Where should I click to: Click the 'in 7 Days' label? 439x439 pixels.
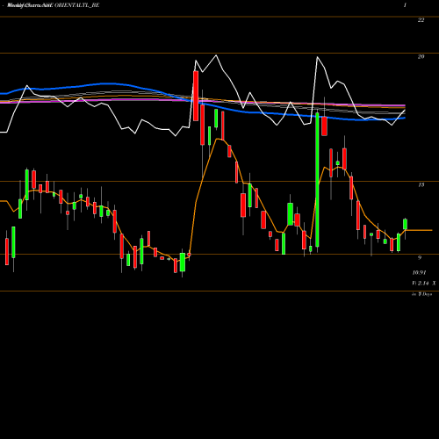(x=422, y=294)
